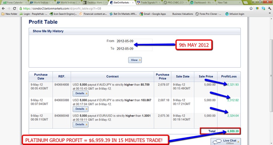Click the From date field
The image size is (273, 145).
pyautogui.click(x=134, y=41)
